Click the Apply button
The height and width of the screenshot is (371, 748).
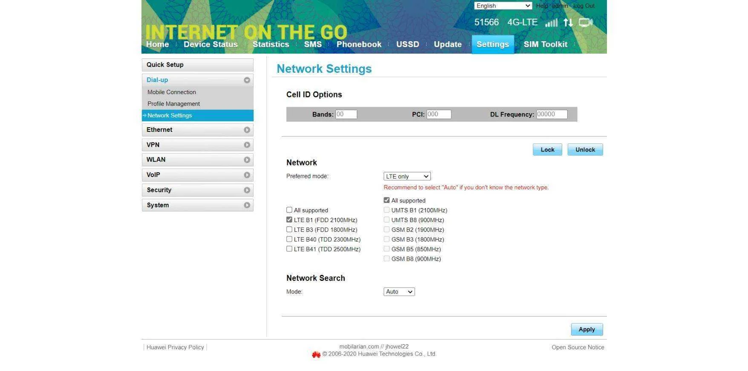click(x=587, y=329)
